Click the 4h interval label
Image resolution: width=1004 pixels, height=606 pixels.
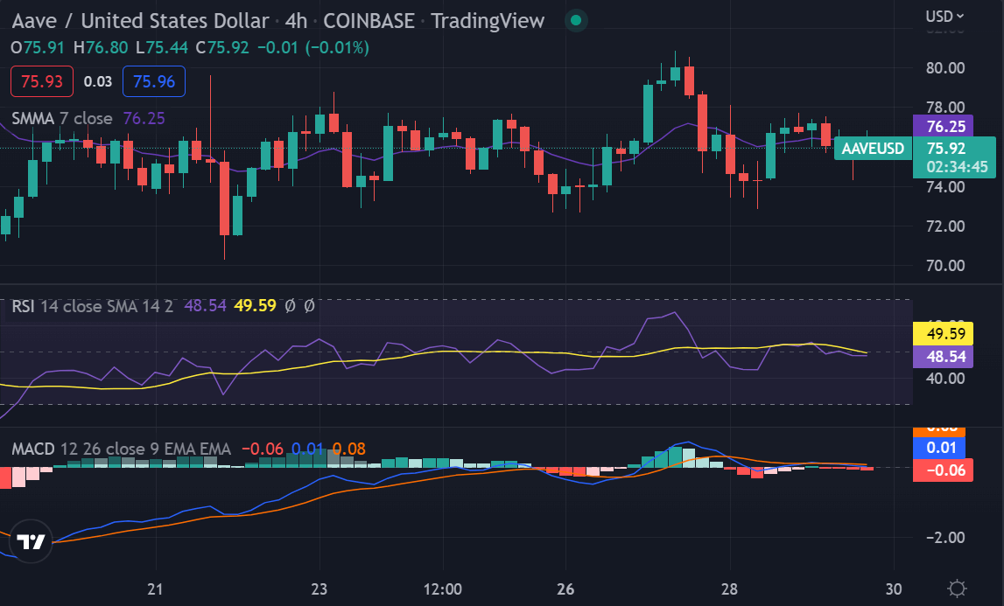[296, 20]
